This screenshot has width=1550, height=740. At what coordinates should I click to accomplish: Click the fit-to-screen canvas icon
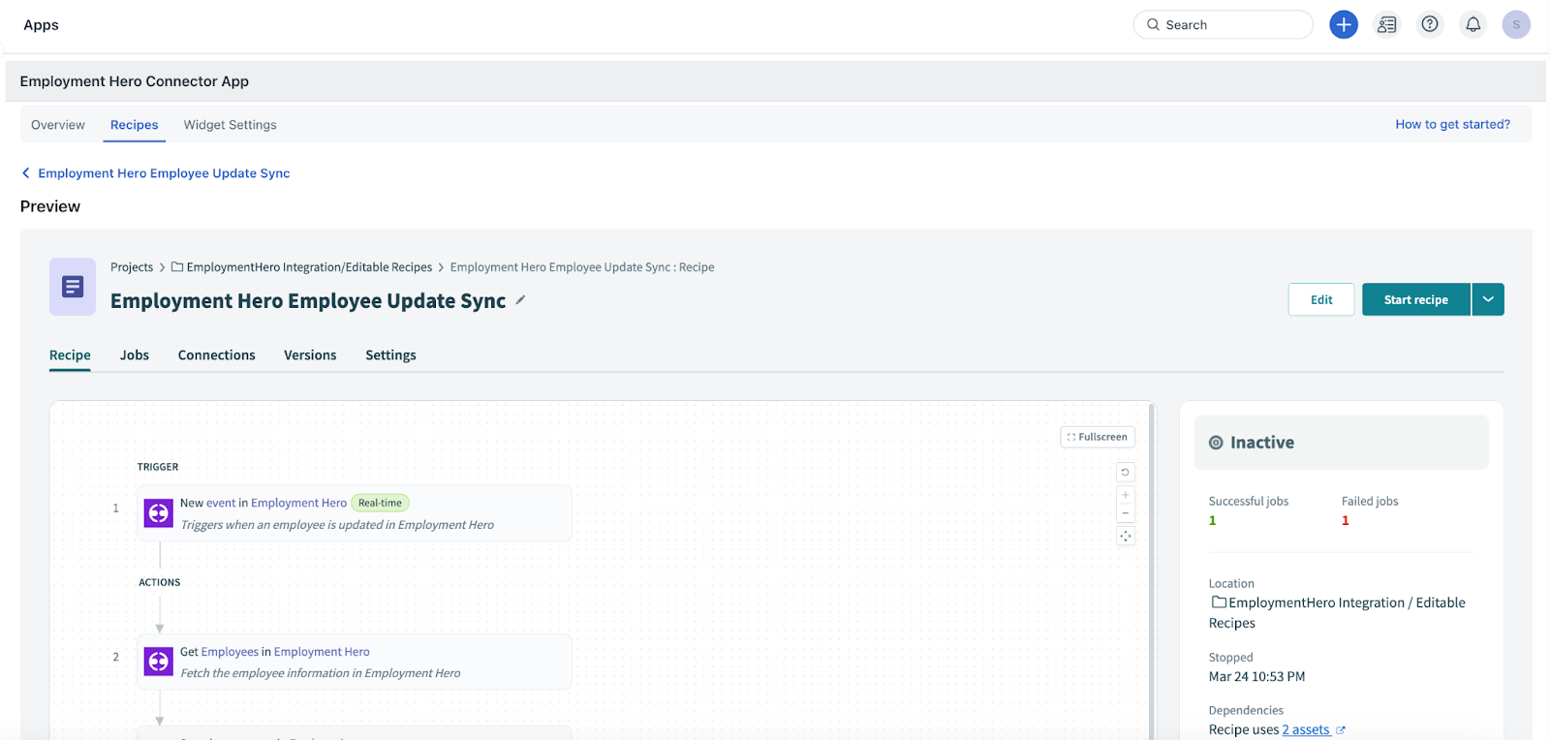tap(1125, 537)
